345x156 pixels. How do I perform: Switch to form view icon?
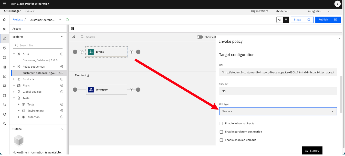coord(286,20)
